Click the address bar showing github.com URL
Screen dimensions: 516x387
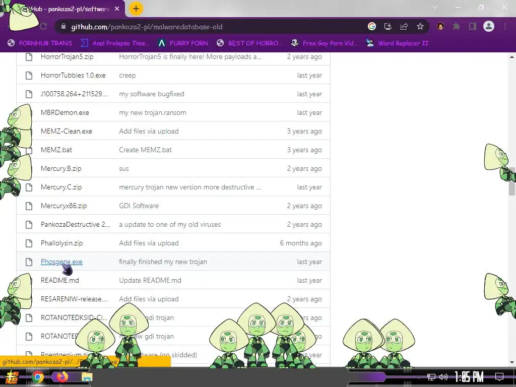coord(211,27)
